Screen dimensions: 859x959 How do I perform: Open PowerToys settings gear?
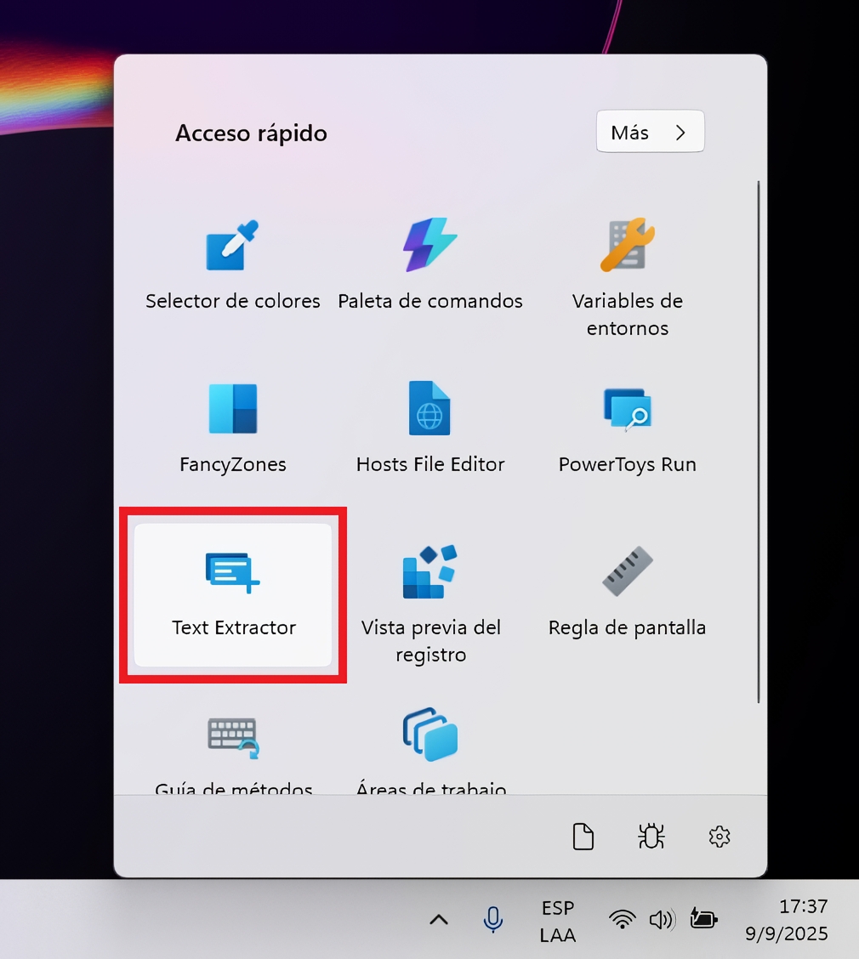click(720, 836)
